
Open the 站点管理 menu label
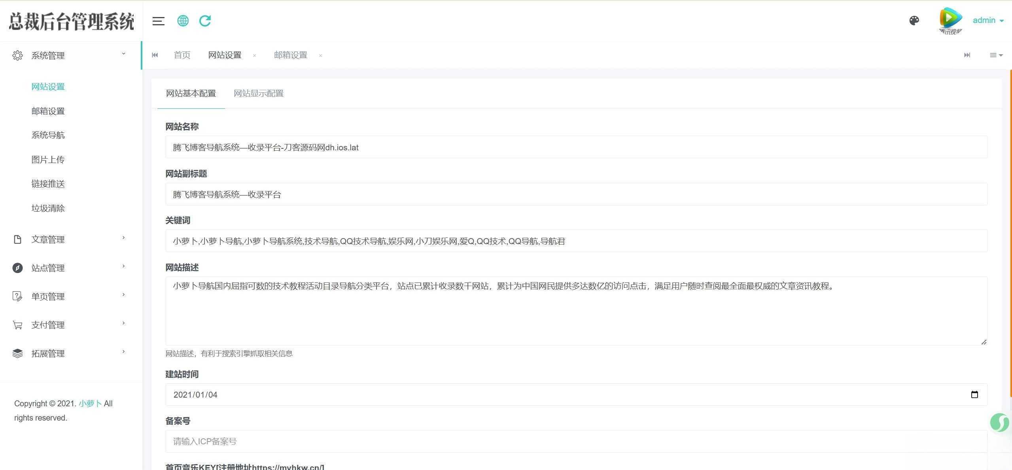(48, 268)
